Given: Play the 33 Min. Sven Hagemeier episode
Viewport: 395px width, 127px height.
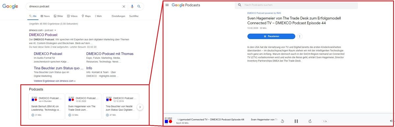Looking at the screenshot, I should (x=70, y=115).
